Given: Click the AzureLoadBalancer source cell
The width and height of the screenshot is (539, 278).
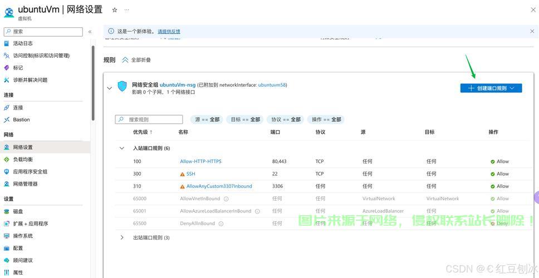Looking at the screenshot, I should 383,211.
